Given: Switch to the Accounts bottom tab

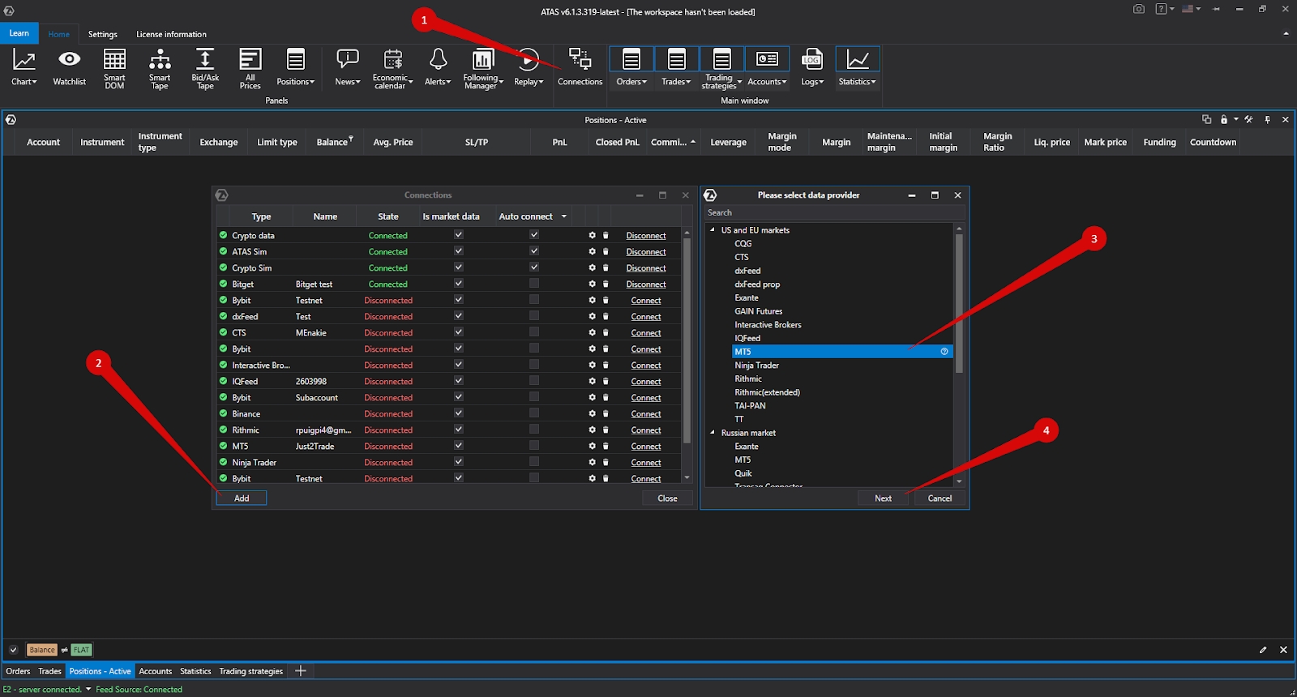Looking at the screenshot, I should [x=155, y=671].
